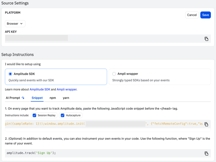Switch to the yarn tab
This screenshot has width=216, height=162.
pyautogui.click(x=66, y=98)
